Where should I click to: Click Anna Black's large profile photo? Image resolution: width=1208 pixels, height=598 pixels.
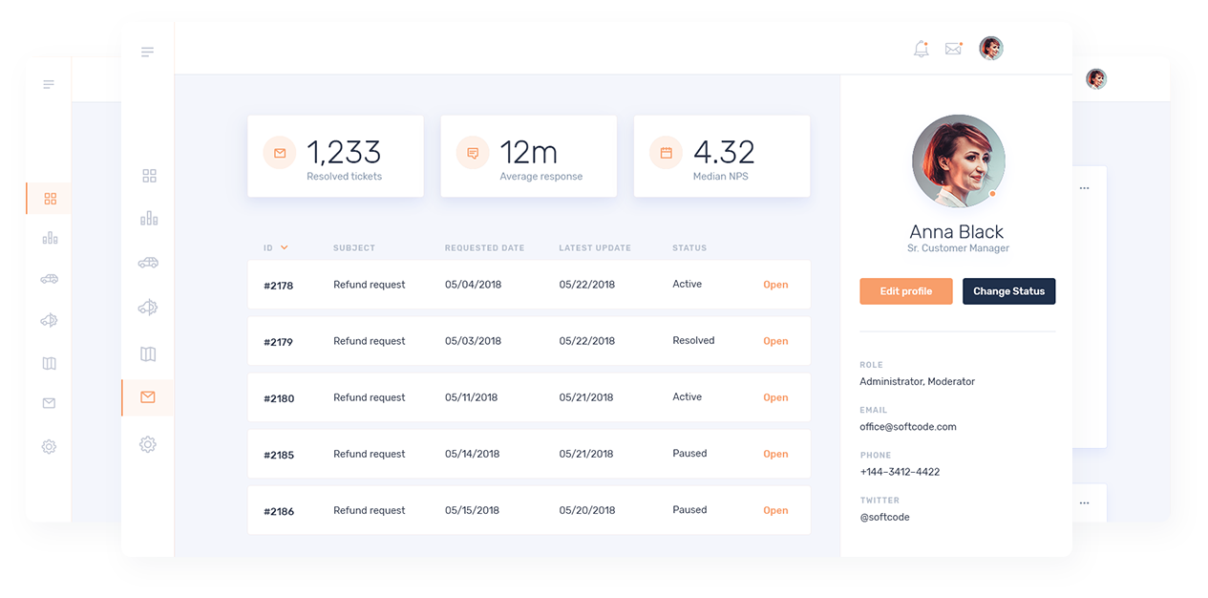point(958,161)
